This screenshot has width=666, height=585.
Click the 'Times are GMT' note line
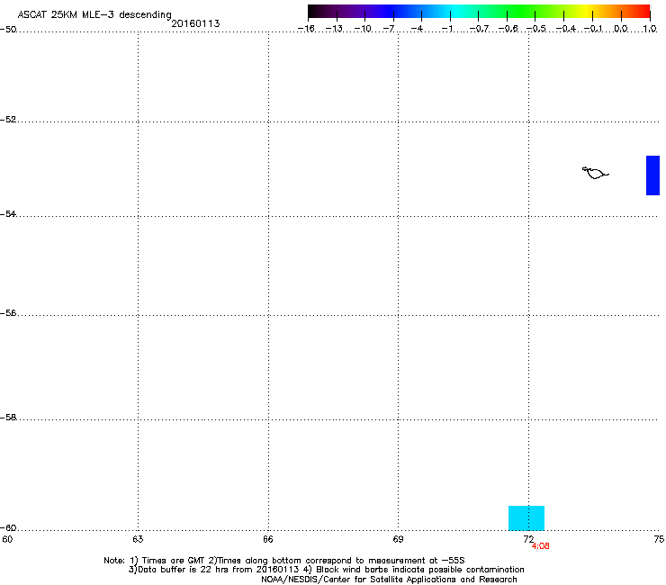pos(283,561)
